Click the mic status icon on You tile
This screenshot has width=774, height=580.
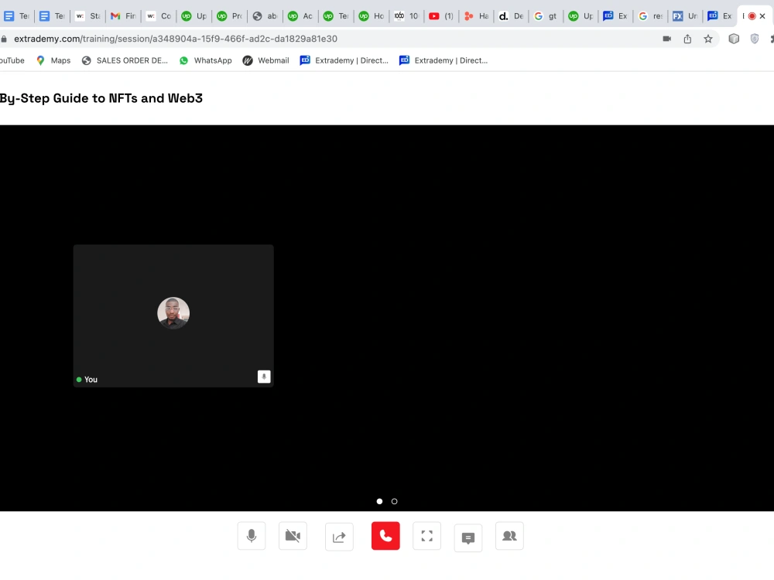[x=264, y=377]
